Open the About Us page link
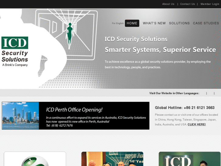The height and width of the screenshot is (166, 221). point(168,4)
